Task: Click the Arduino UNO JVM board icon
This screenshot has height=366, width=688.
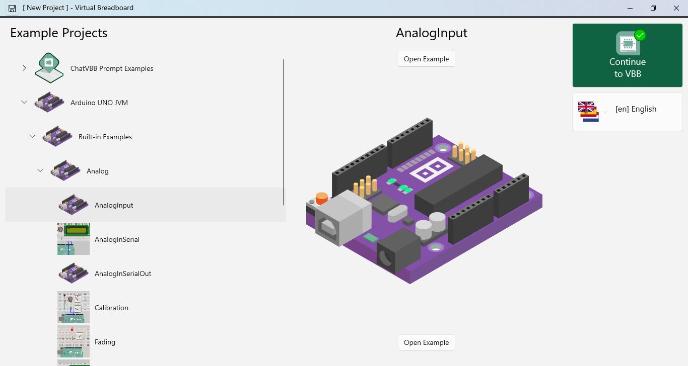Action: pos(49,102)
